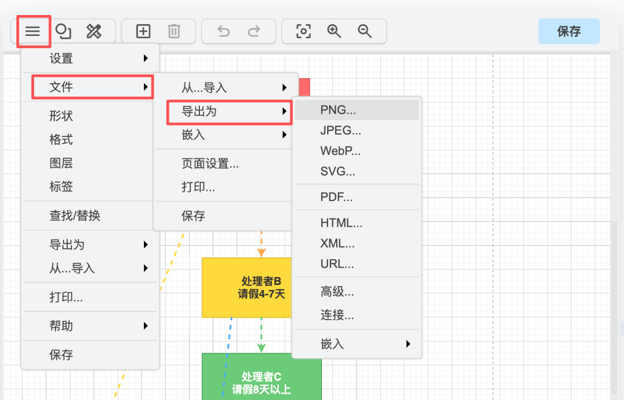
Task: Click the trash delete icon
Action: click(x=173, y=31)
